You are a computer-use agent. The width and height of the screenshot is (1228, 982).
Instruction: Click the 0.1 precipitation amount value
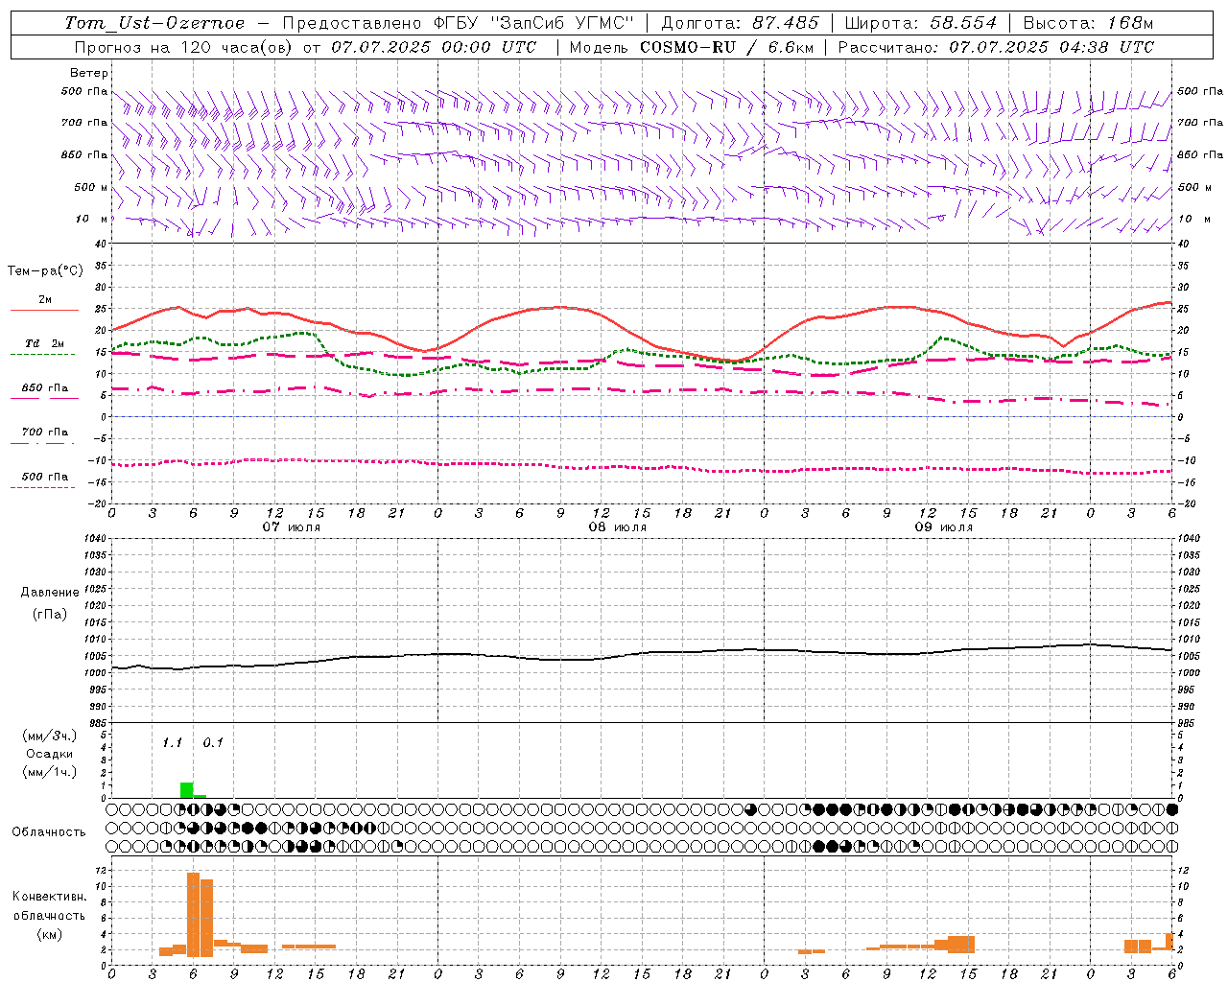[x=213, y=743]
